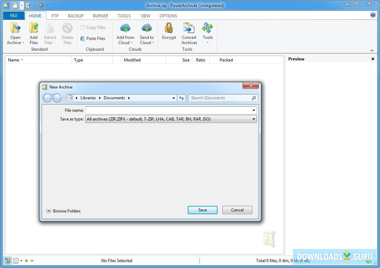Open the new archive quick-access dropdown arrow

[x=22, y=5]
